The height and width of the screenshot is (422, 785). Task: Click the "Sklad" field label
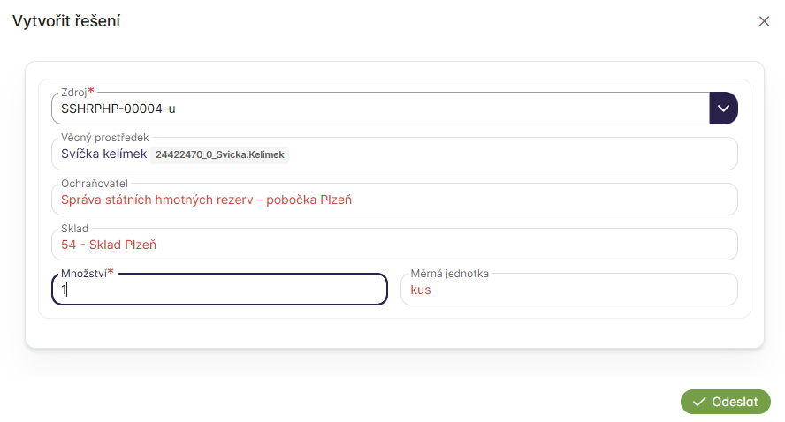[x=74, y=229]
